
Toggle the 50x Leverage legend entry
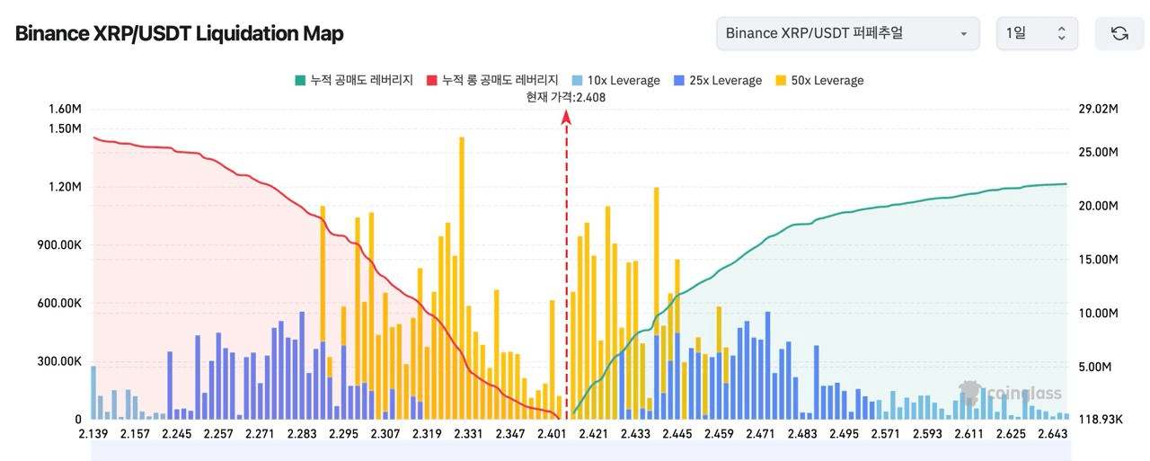tap(818, 80)
